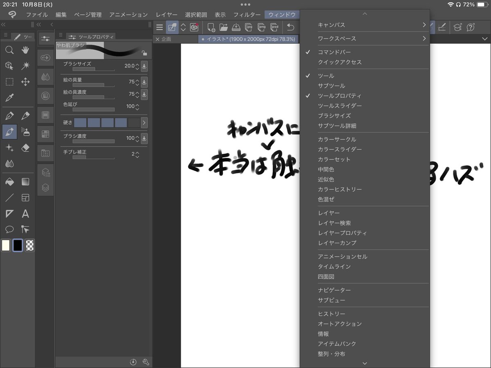Select the Figure line tool
Screen dimensions: 491x368
[x=9, y=198]
